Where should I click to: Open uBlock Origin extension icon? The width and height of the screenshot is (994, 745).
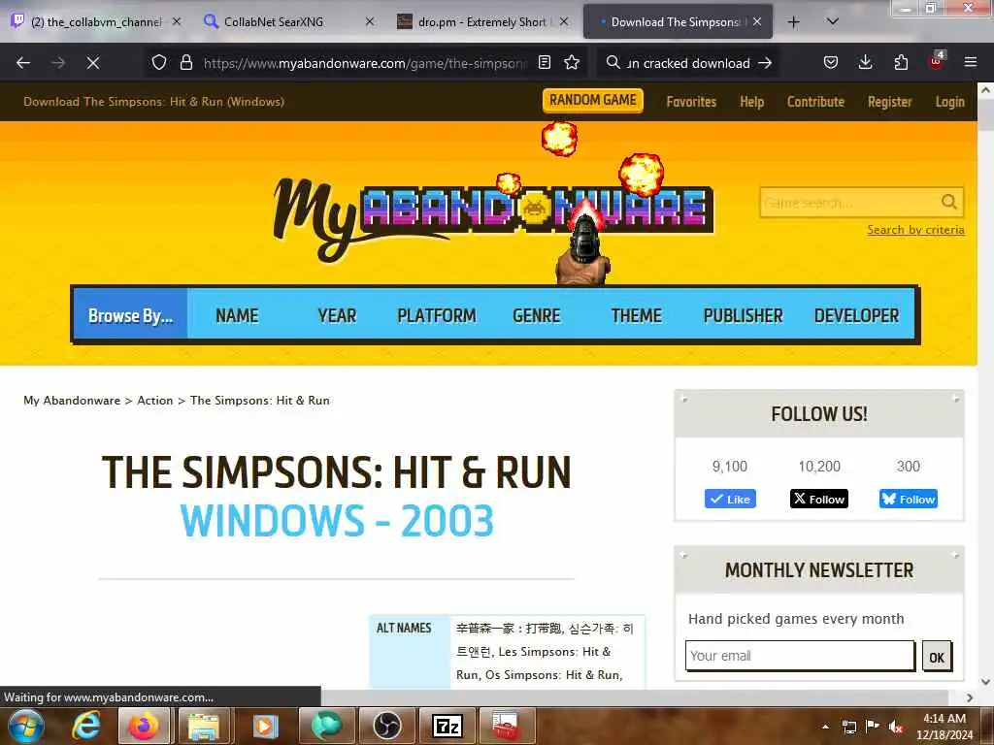[937, 61]
